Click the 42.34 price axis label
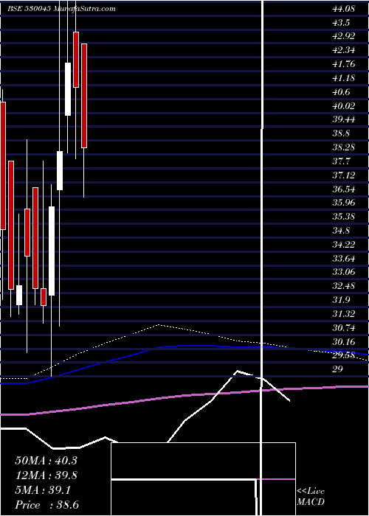Viewport: 369px width, 516px height. (x=344, y=50)
